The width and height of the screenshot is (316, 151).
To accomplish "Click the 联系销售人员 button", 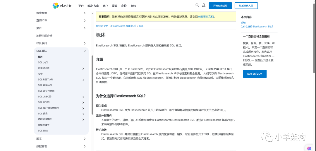I will [x=246, y=6].
